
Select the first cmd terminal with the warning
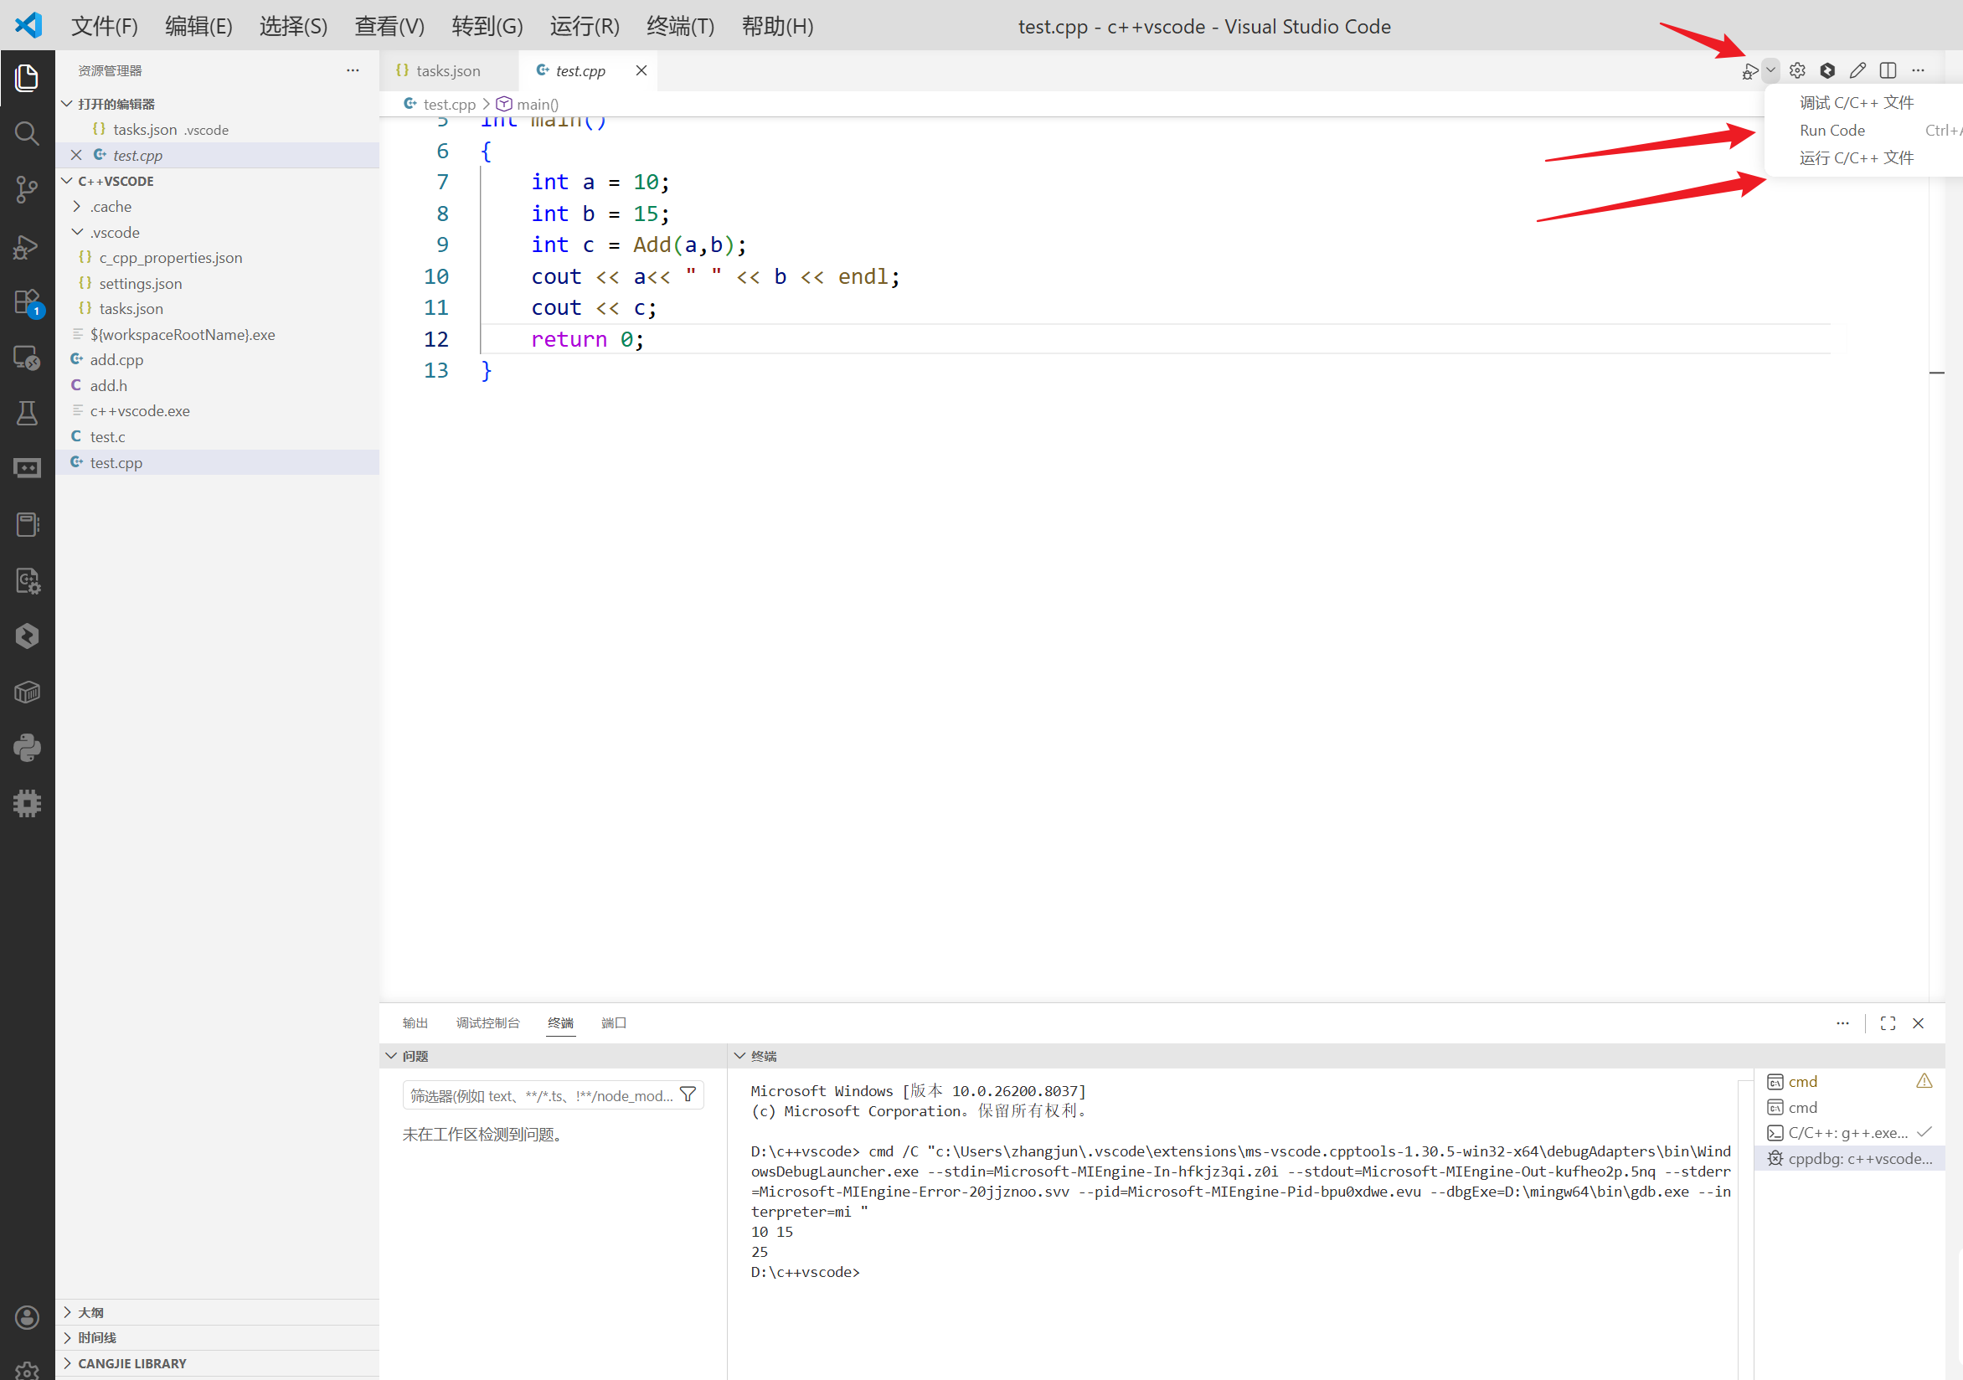pyautogui.click(x=1849, y=1082)
